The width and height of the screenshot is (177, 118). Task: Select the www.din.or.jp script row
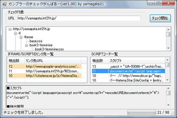[128, 76]
